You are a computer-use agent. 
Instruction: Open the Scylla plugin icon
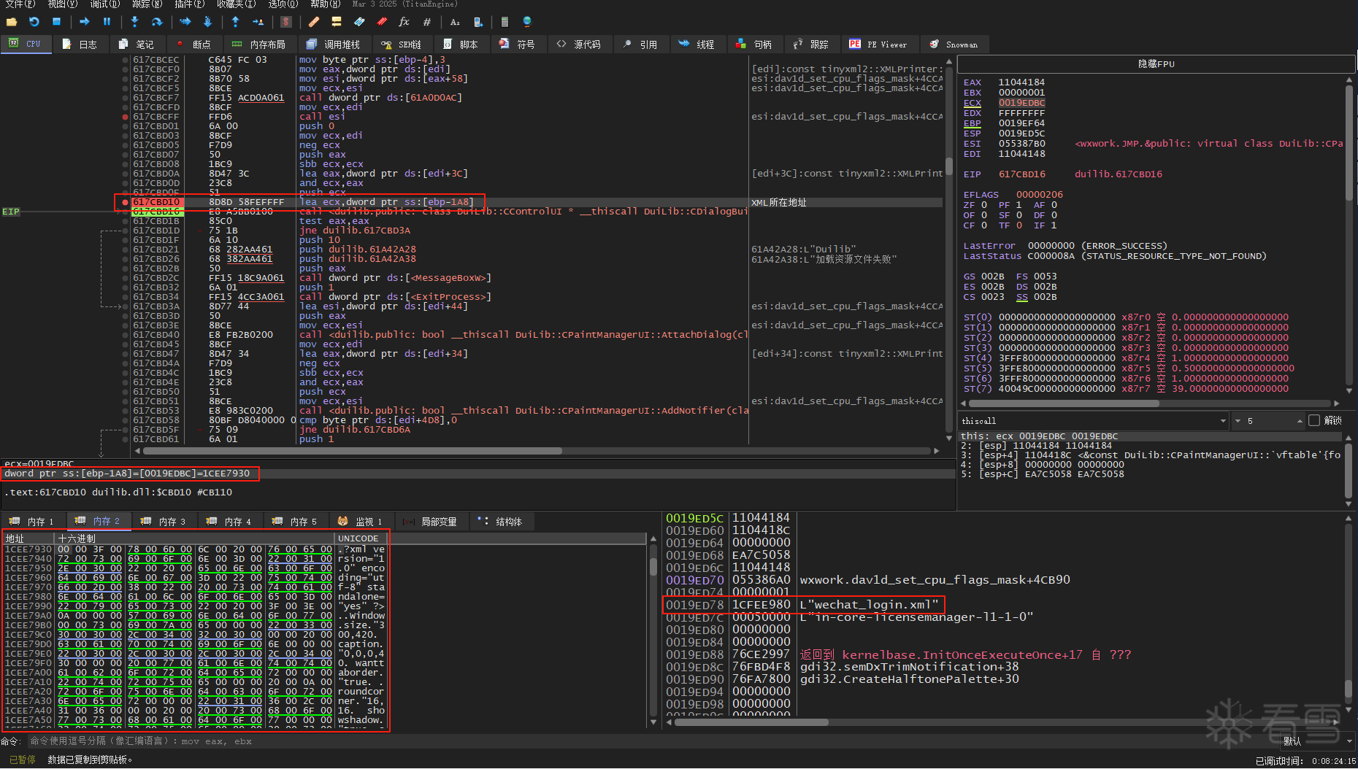point(286,22)
